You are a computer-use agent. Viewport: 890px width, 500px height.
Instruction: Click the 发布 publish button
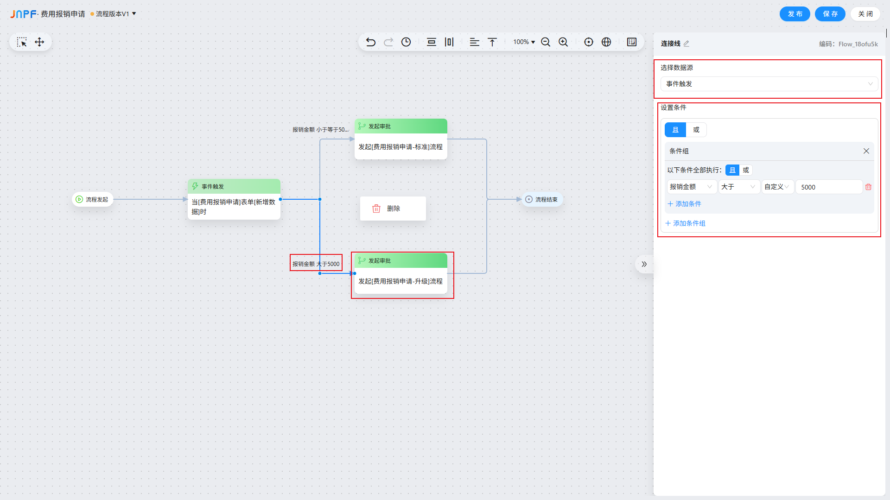(795, 14)
